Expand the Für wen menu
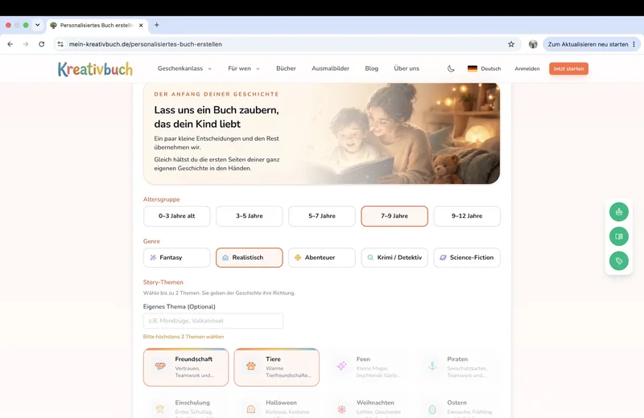 [x=244, y=68]
